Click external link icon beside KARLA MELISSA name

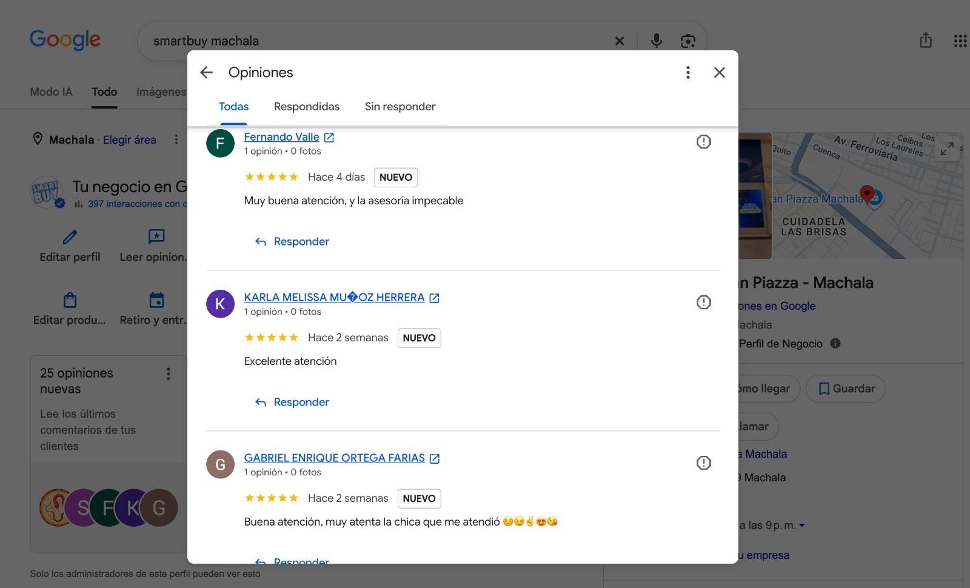tap(435, 298)
